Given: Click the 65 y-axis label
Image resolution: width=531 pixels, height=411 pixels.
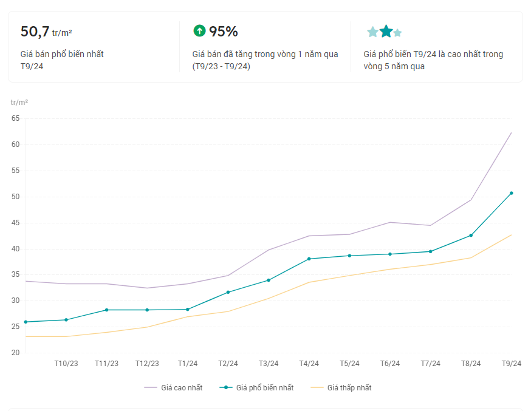Looking at the screenshot, I should [x=15, y=118].
